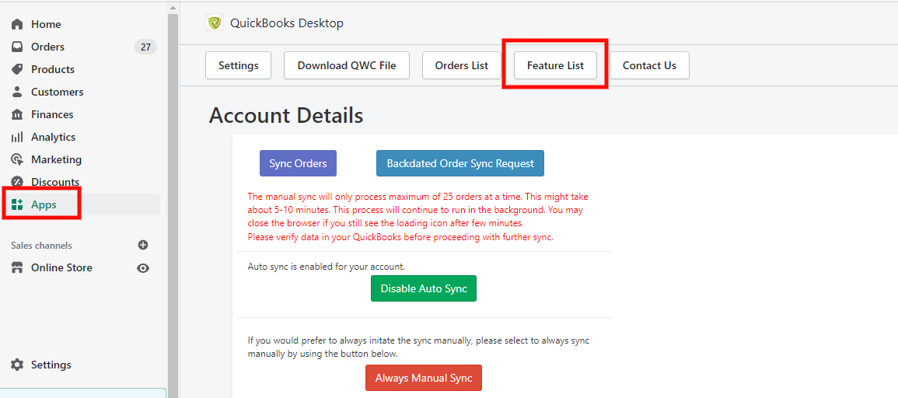Click the QuickBooks Desktop title text
The height and width of the screenshot is (398, 898).
coord(286,23)
